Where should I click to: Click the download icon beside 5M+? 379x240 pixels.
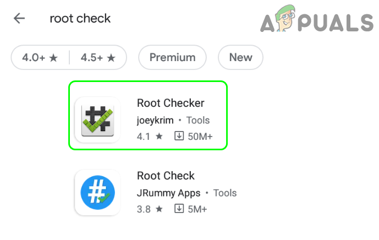pos(179,209)
